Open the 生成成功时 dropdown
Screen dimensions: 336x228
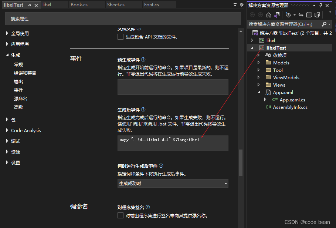pyautogui.click(x=173, y=183)
